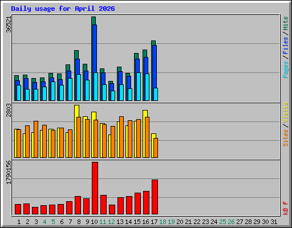Select day label 10 on the x-axis
The image size is (292, 228).
(x=94, y=222)
